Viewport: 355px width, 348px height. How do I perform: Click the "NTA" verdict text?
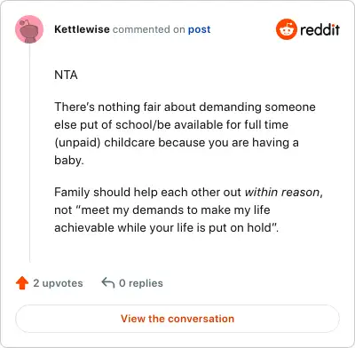(66, 75)
